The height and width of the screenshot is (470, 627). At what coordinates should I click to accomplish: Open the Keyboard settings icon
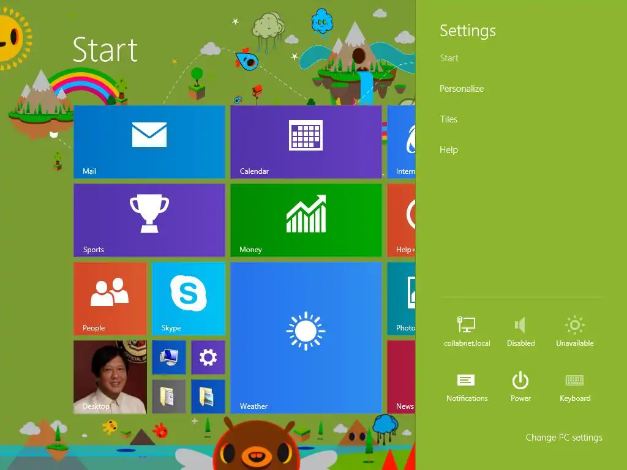pyautogui.click(x=574, y=387)
